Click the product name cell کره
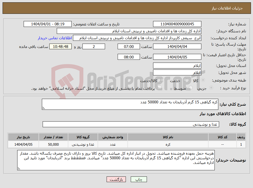Screen dimensions: 253x188 tap(168, 144)
